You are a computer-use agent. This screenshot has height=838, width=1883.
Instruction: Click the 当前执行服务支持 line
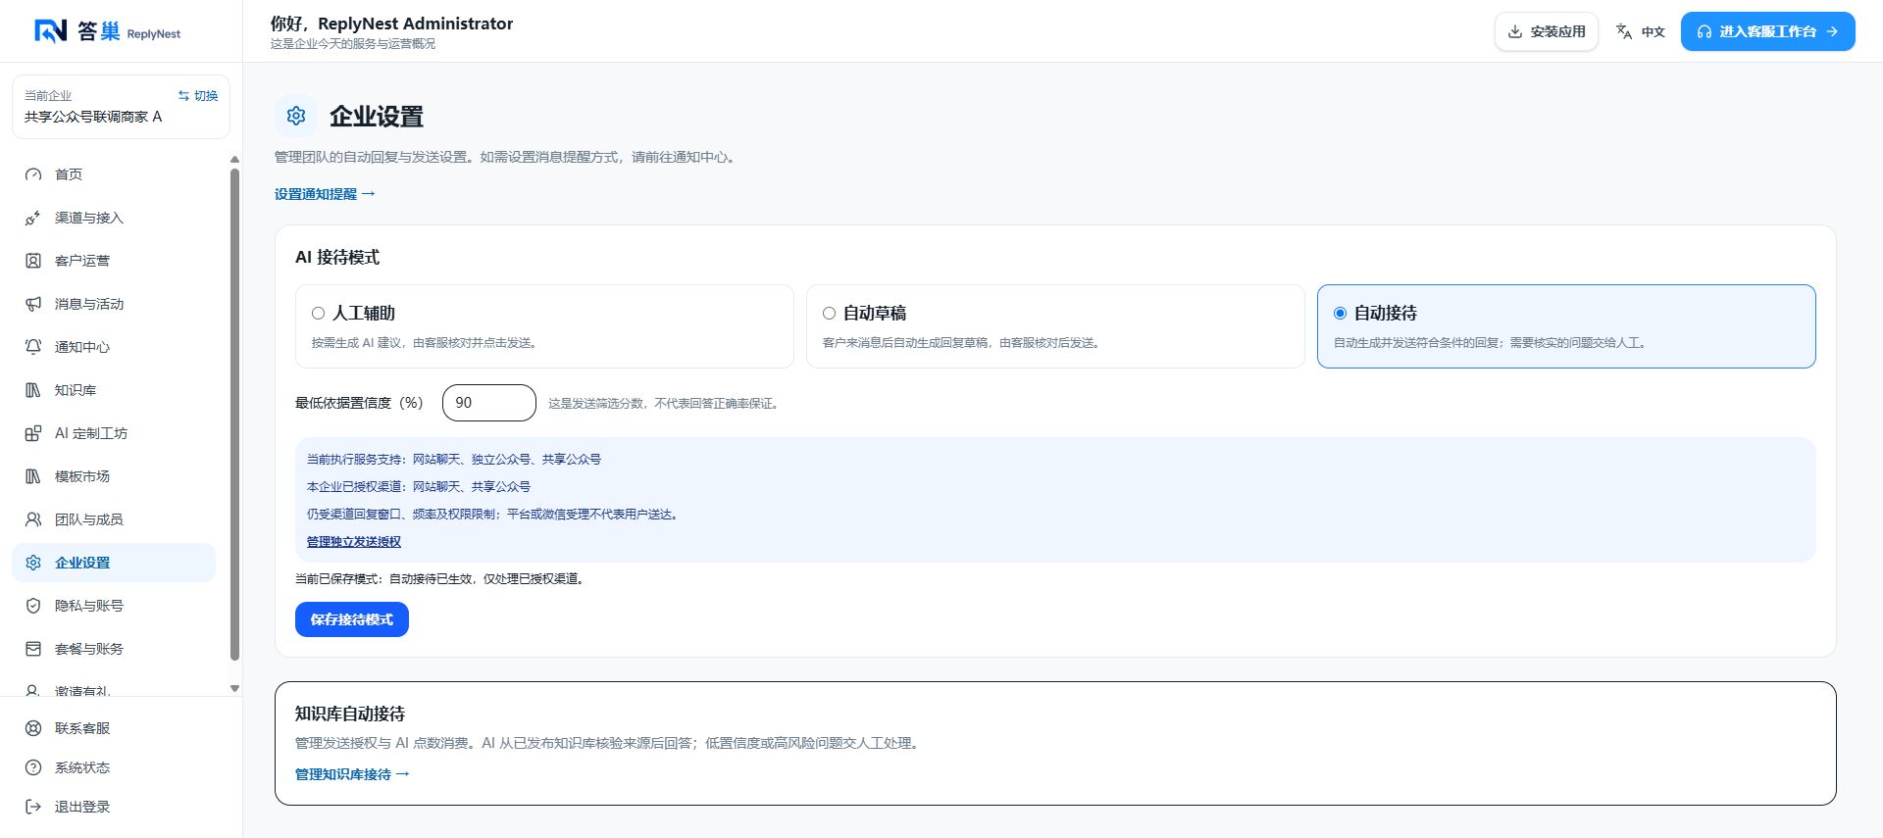click(454, 460)
